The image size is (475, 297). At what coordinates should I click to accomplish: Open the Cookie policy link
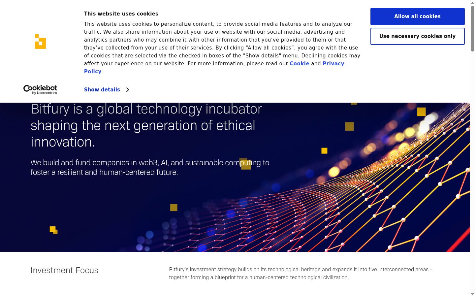300,64
